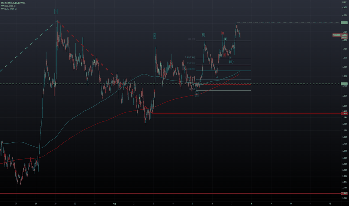This screenshot has width=349, height=206.
Task: Click the wave label (II) in teal
Action: click(231, 61)
